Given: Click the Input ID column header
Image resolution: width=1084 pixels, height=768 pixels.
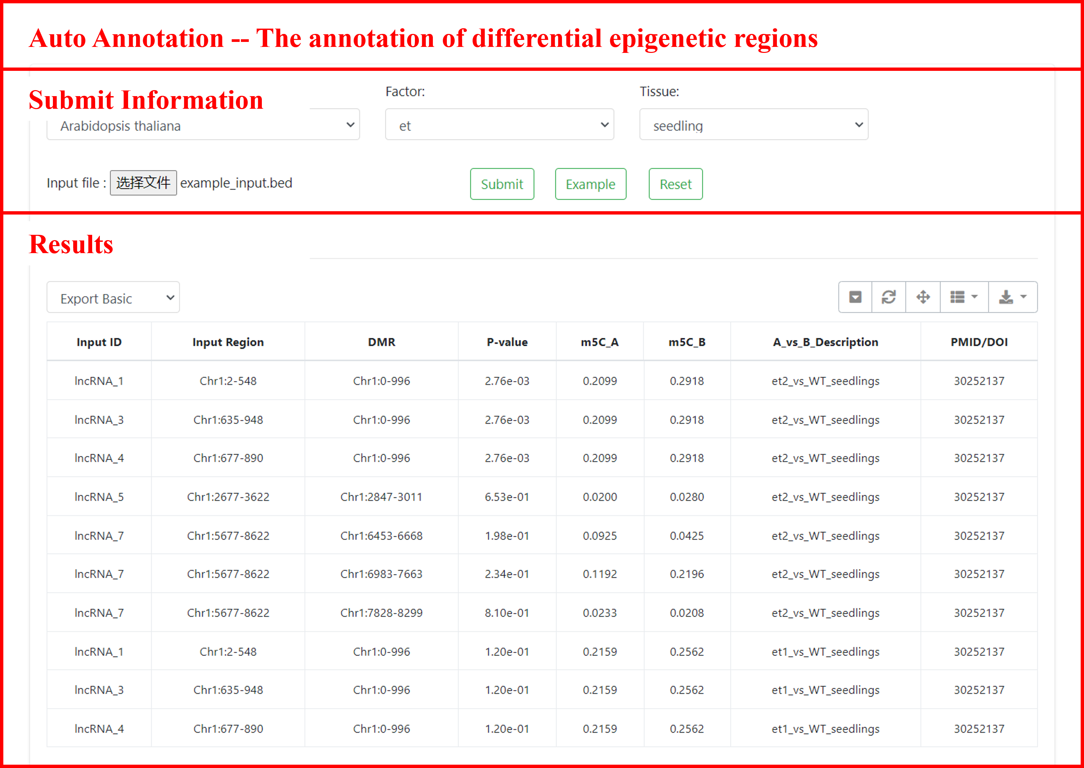Looking at the screenshot, I should tap(99, 342).
